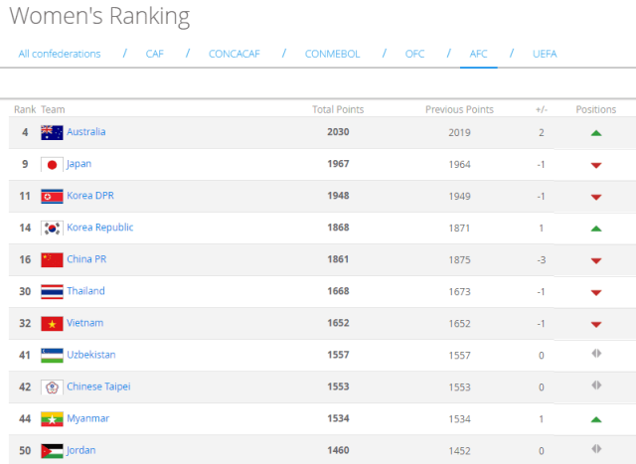
Task: Switch to the CONCACAF tab
Action: 235,54
